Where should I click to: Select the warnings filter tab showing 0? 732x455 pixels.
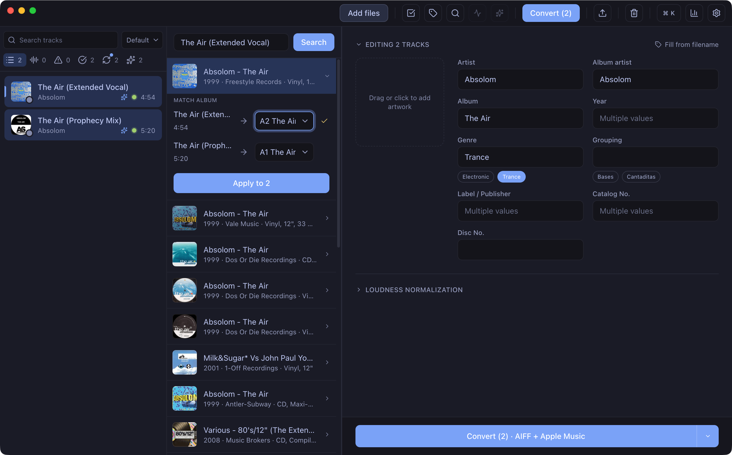click(x=62, y=60)
